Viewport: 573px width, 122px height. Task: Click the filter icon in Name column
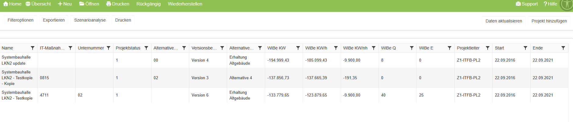coord(33,48)
